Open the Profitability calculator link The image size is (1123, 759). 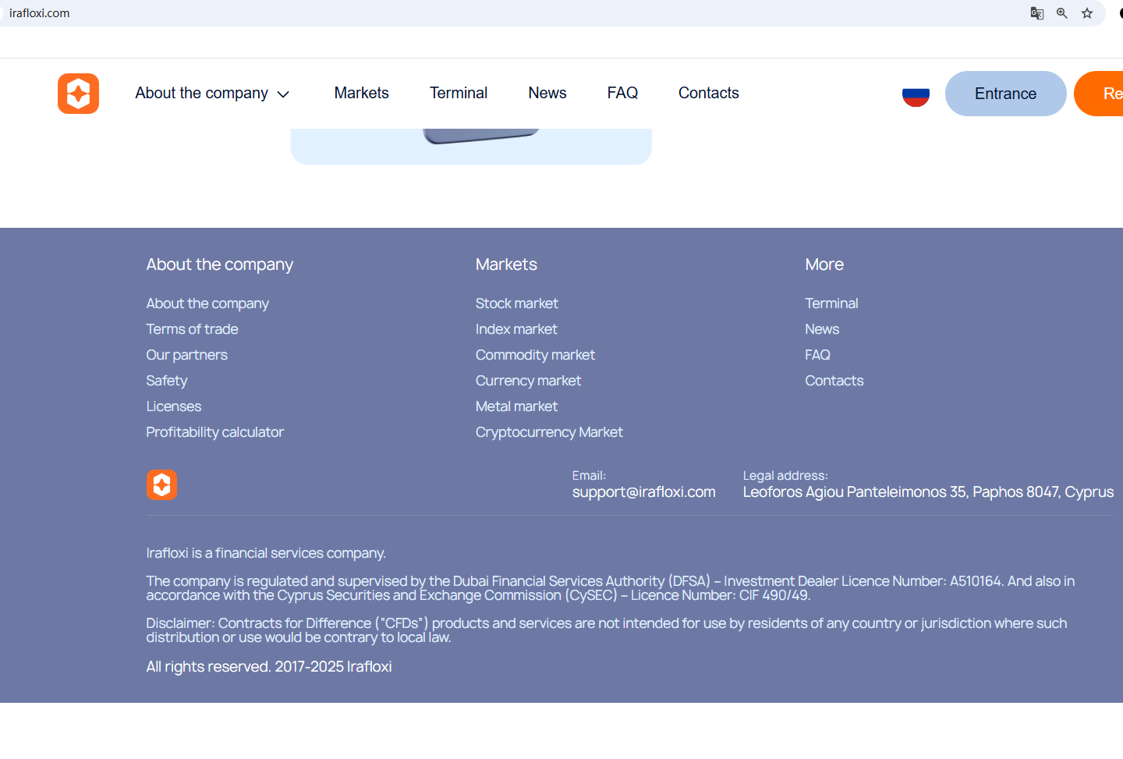[x=214, y=432]
